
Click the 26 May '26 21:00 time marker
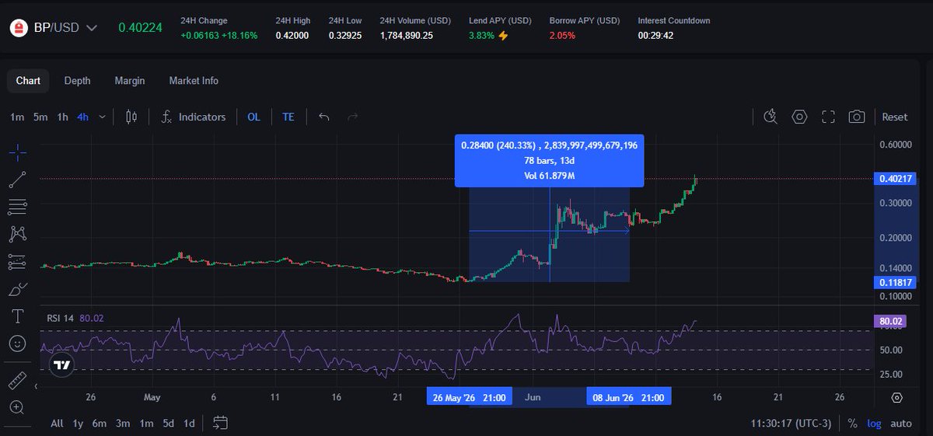point(470,397)
